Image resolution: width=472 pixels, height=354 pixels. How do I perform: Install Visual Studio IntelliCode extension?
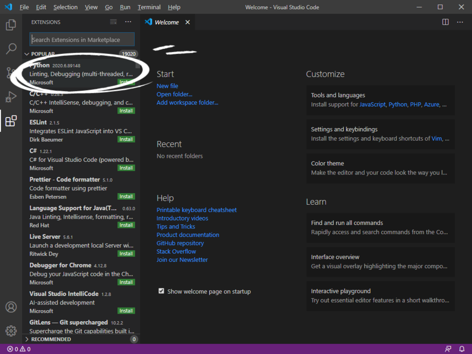click(126, 311)
